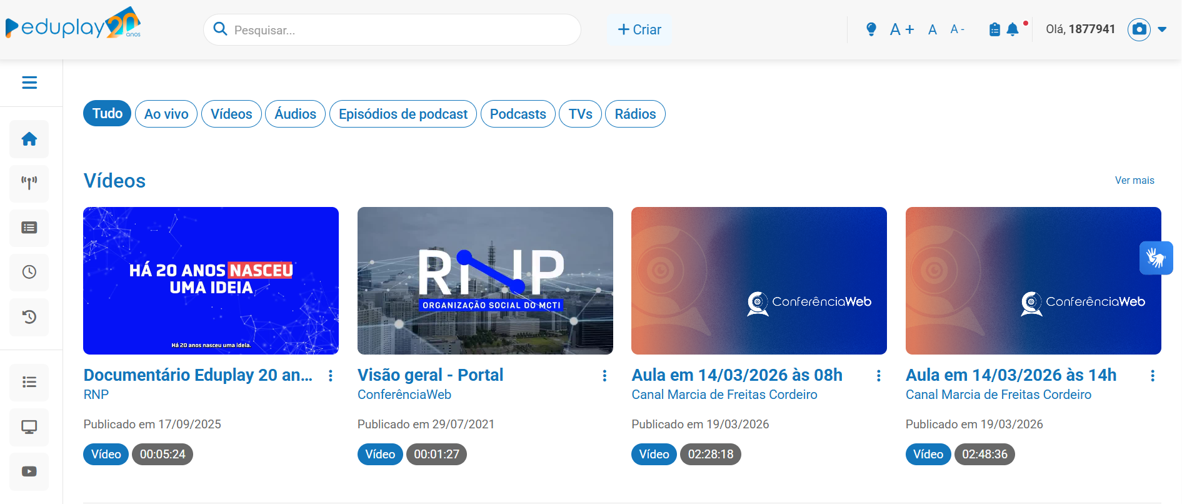Select the Ao vivo filter tab

click(x=166, y=114)
